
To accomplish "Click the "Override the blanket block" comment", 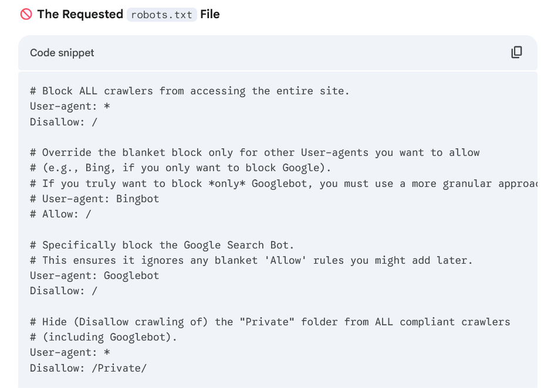I will coord(255,152).
